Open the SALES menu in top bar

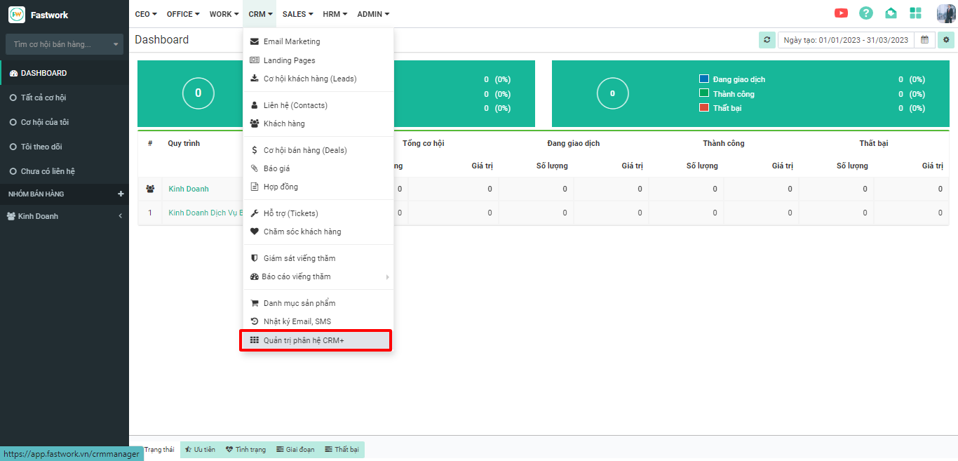pos(298,14)
